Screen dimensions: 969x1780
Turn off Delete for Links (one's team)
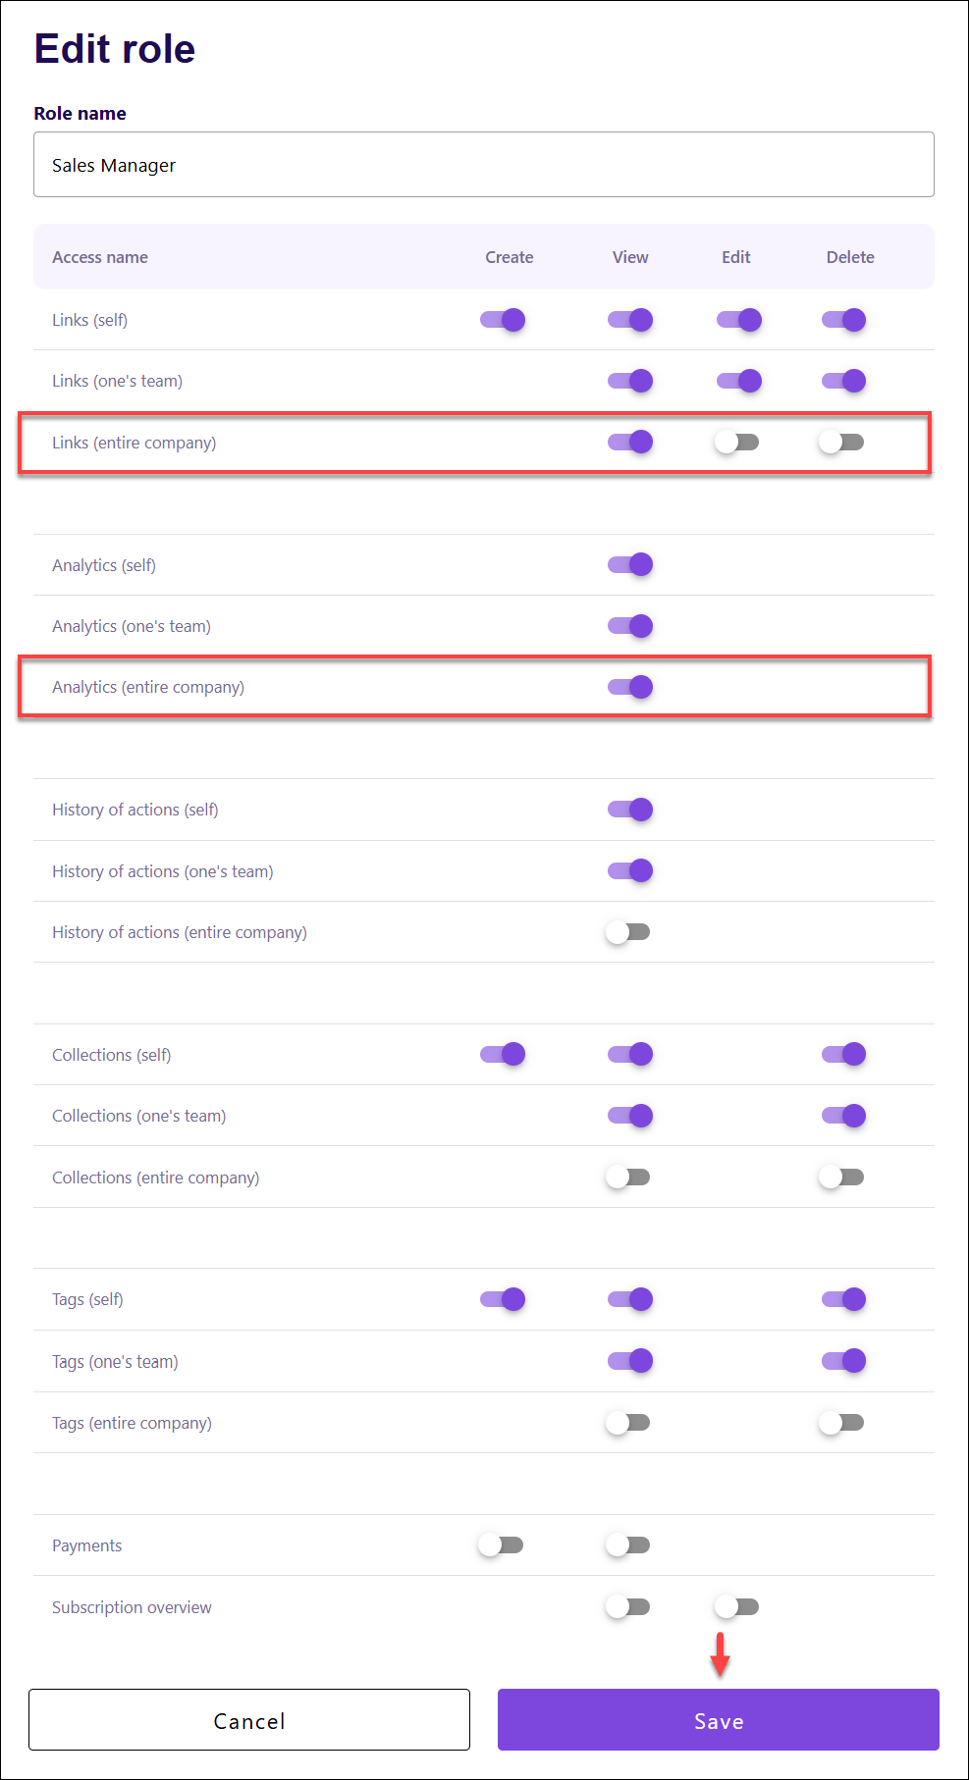(843, 381)
